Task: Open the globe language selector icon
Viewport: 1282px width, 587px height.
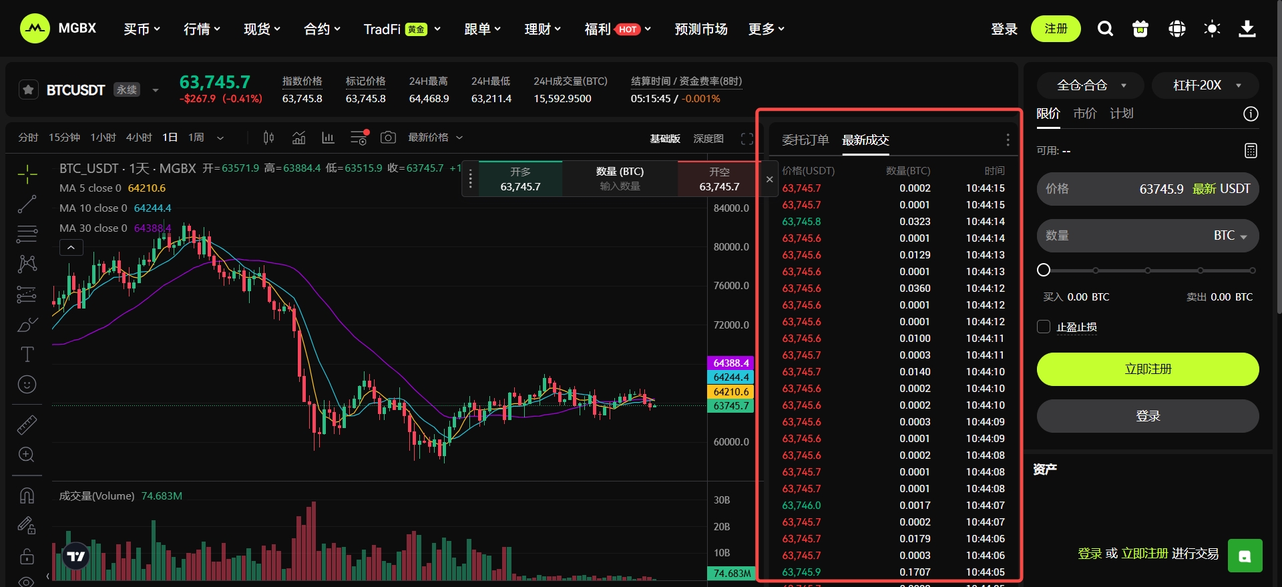Action: (1177, 29)
